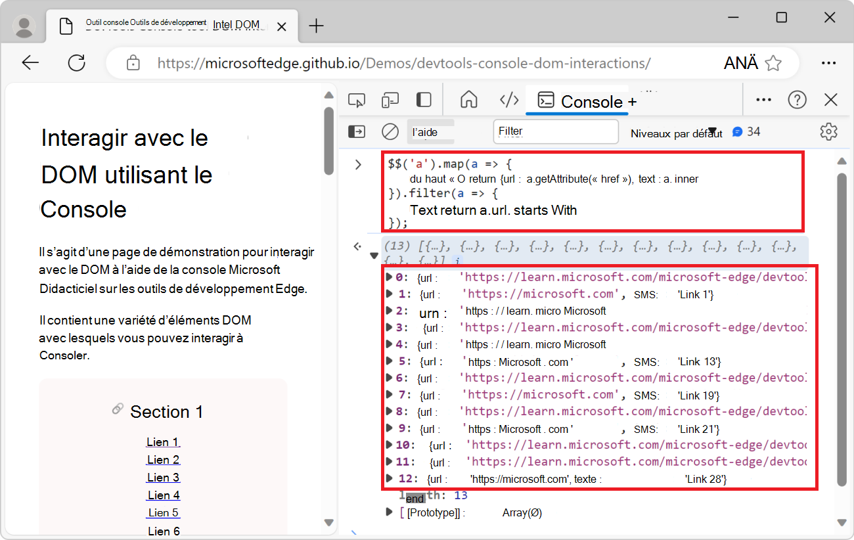Expand array item 2
Viewport: 854px width, 540px height.
click(389, 310)
